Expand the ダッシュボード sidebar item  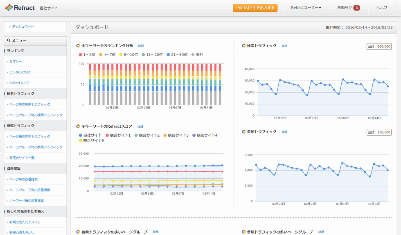click(23, 27)
